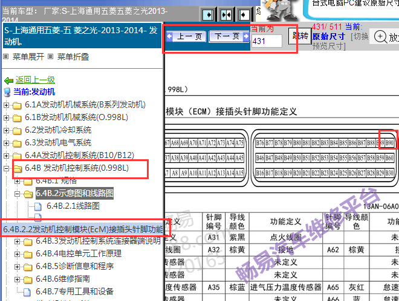Viewport: 399px width, 301px height.
Task: Open 6.3发动机电气系统 folder
Action: pos(58,142)
